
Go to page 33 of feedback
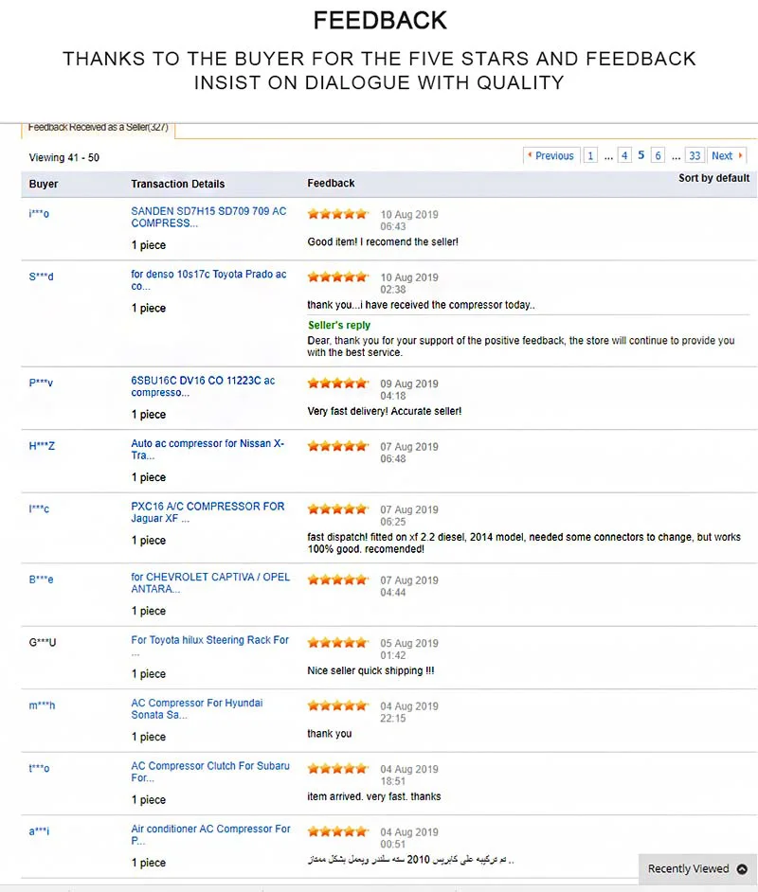coord(695,155)
